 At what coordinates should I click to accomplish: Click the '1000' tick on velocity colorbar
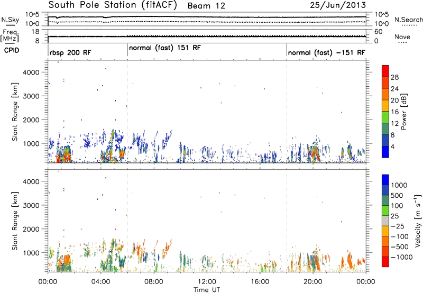point(399,185)
